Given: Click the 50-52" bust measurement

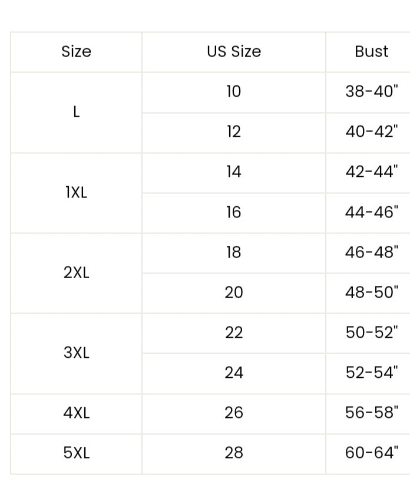Looking at the screenshot, I should [x=371, y=332].
